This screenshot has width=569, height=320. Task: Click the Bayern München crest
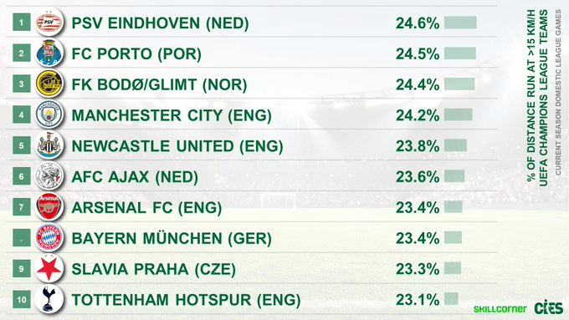point(49,238)
